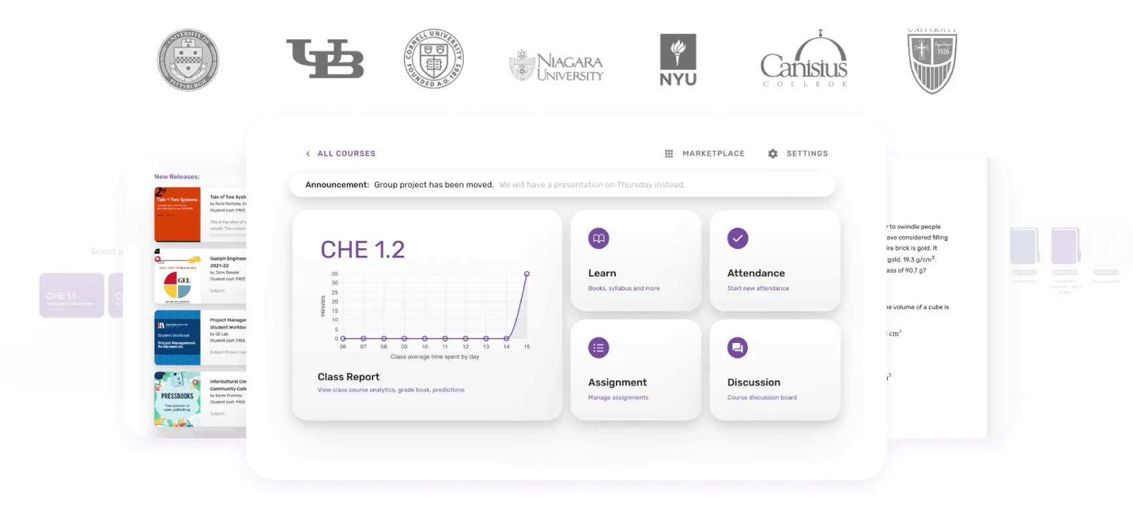This screenshot has height=508, width=1133.
Task: View class course analytics link
Action: (391, 390)
